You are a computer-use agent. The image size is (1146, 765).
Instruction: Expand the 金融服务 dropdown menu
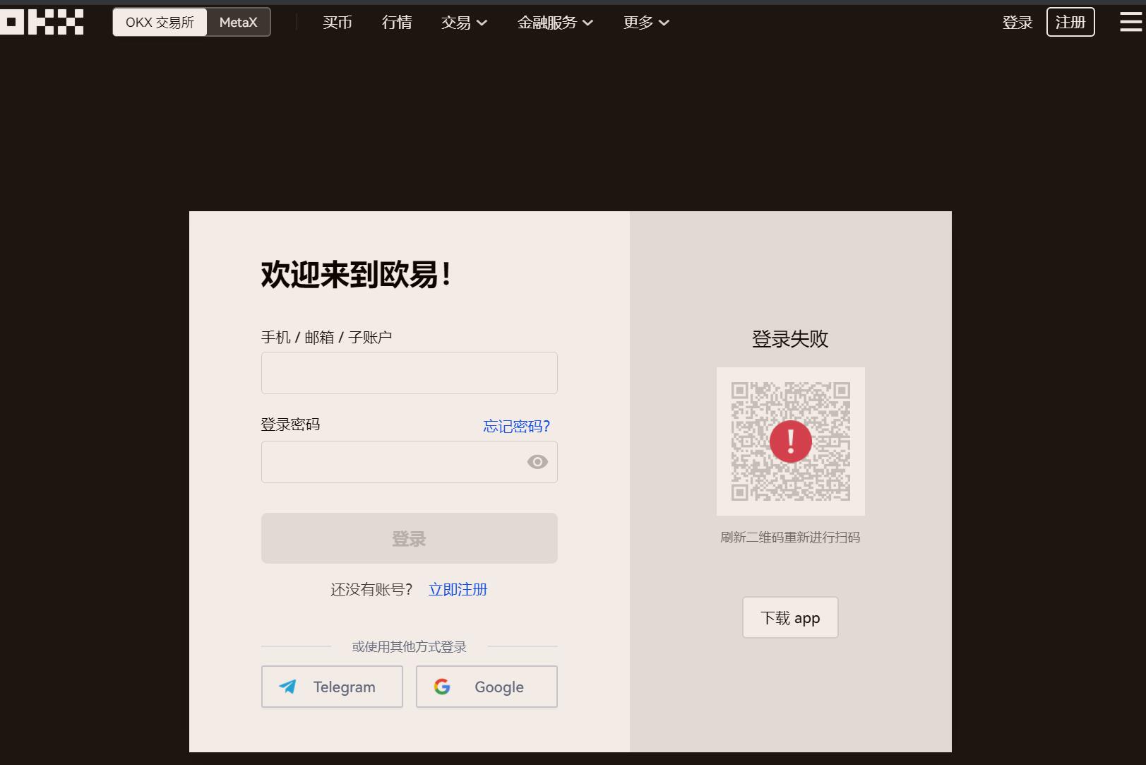(555, 23)
